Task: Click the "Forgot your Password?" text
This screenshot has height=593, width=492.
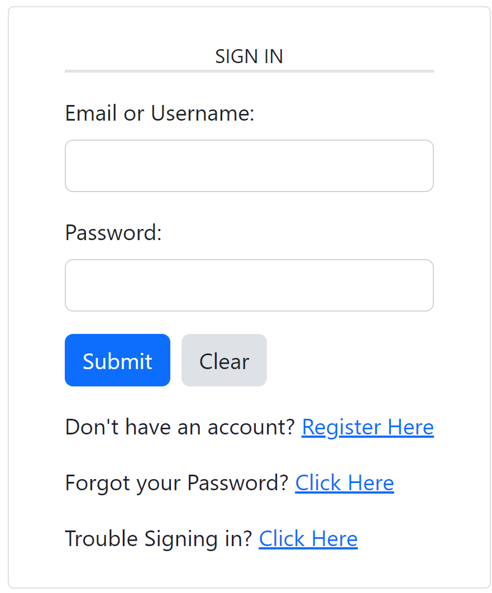Action: pos(176,483)
